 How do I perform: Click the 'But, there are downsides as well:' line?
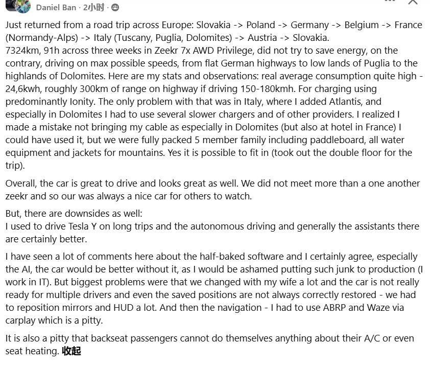[x=74, y=214]
